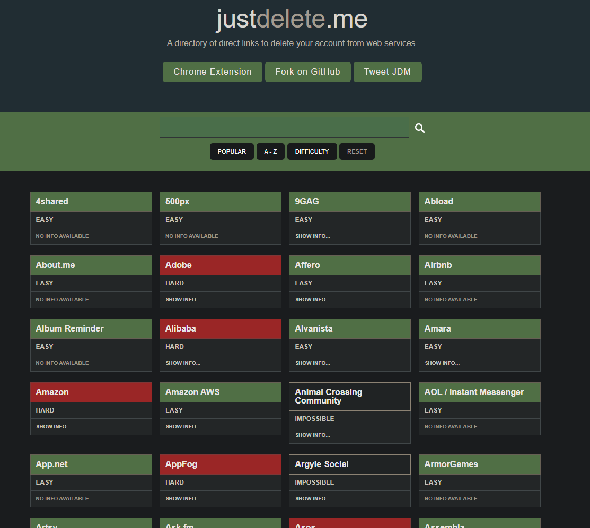Expand Show Info for Animal Crossing Community
This screenshot has height=528, width=590.
tap(312, 435)
